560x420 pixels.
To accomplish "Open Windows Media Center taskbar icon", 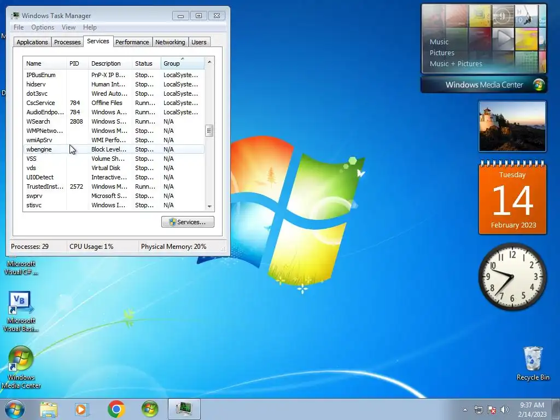I will click(x=150, y=409).
